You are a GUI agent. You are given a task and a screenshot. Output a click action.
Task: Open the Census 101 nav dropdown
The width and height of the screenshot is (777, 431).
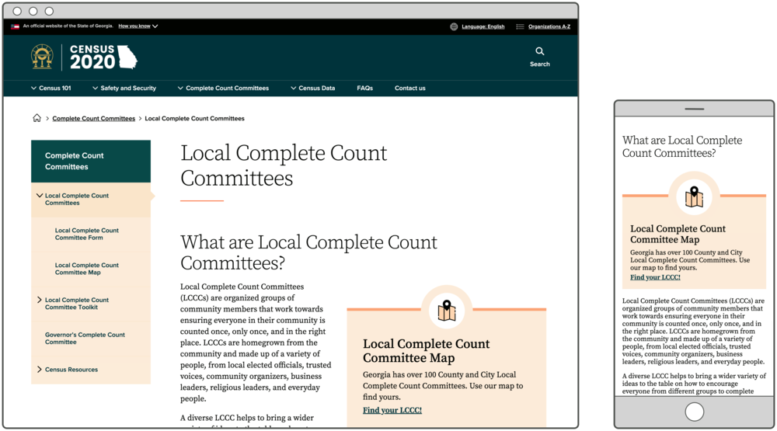(51, 89)
